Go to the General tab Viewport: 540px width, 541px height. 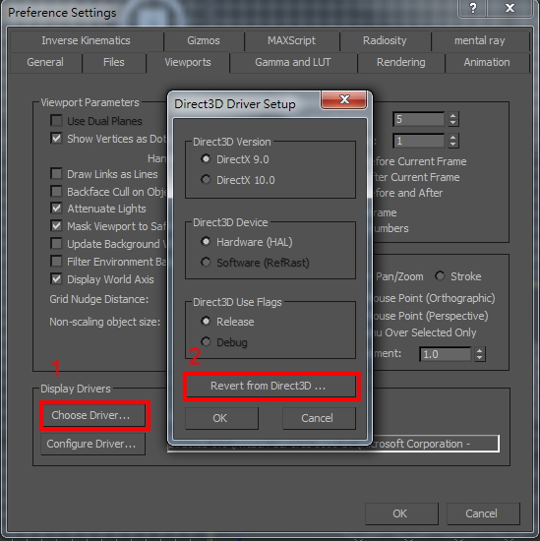pos(45,62)
